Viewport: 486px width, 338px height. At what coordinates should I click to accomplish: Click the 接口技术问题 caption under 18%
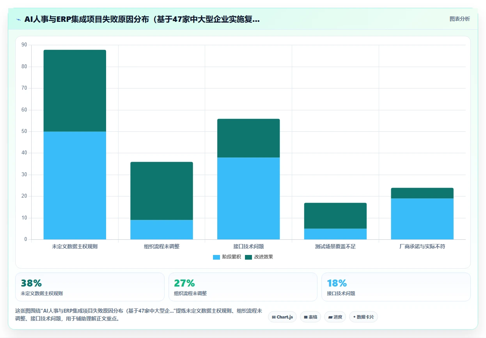tap(341, 294)
